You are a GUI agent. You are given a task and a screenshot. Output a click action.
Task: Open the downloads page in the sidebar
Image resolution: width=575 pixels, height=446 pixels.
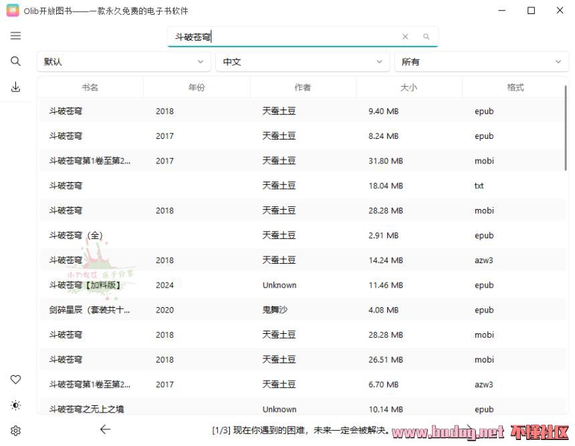pos(15,87)
